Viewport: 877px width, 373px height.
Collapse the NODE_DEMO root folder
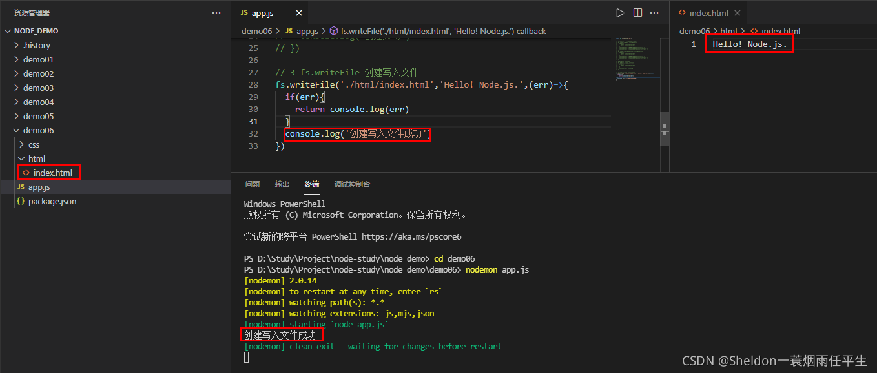click(x=8, y=31)
